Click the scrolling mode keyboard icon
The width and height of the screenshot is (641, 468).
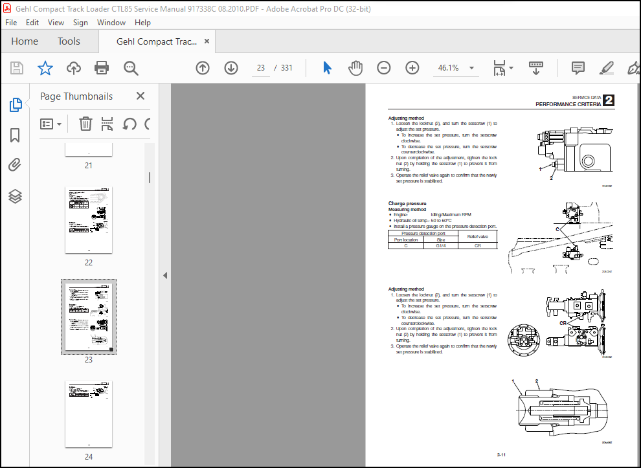click(535, 68)
